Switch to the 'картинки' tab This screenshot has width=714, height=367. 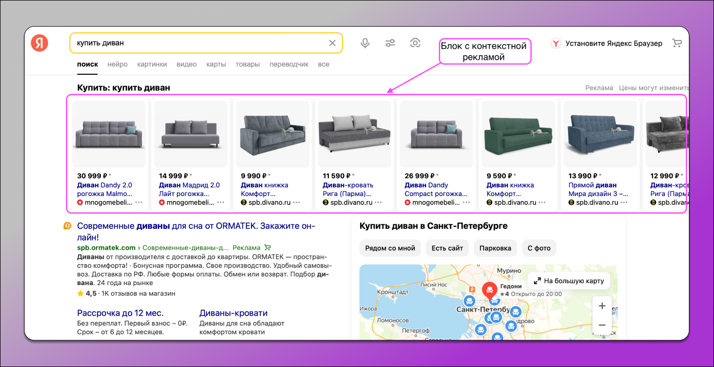tap(152, 64)
